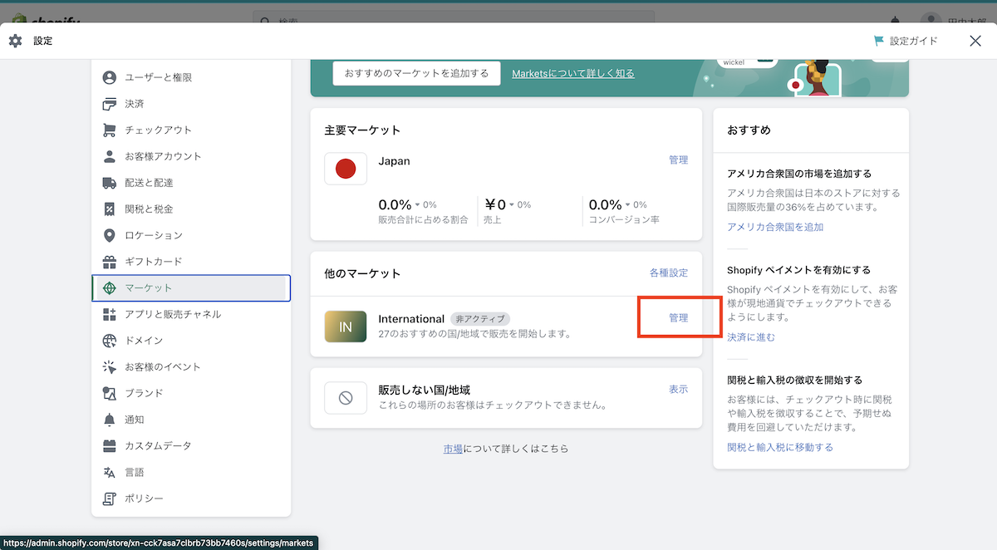Select マーケット in settings sidebar
The height and width of the screenshot is (550, 997).
point(191,287)
